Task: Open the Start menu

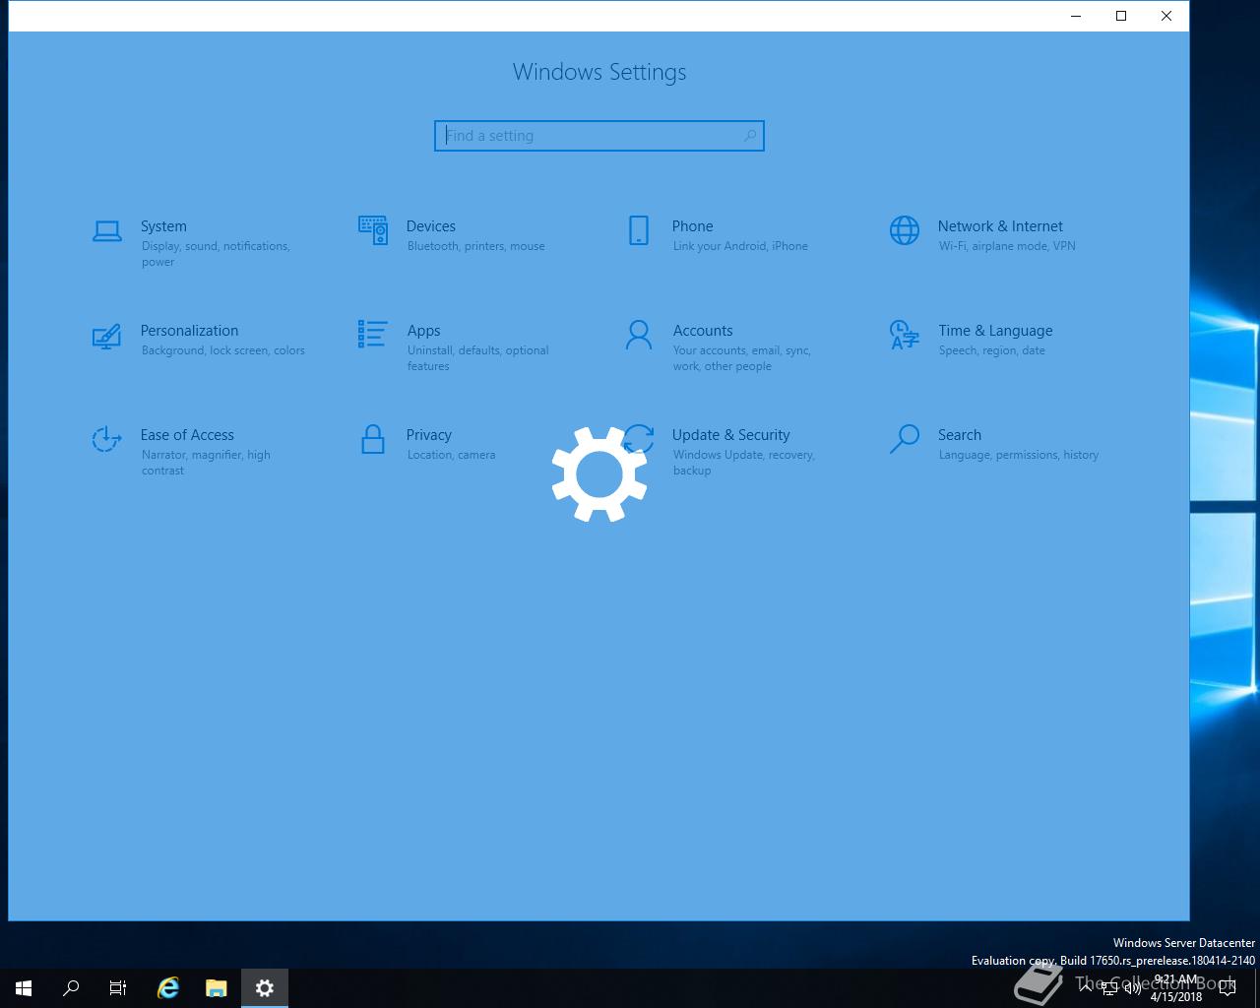Action: click(x=24, y=988)
